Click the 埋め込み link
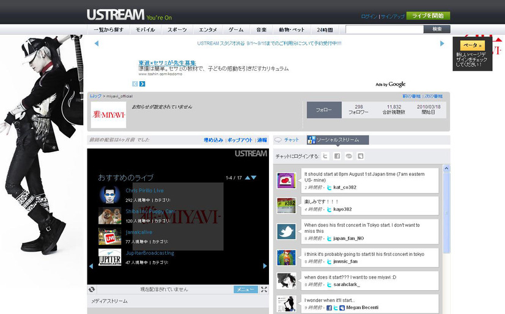 [213, 140]
